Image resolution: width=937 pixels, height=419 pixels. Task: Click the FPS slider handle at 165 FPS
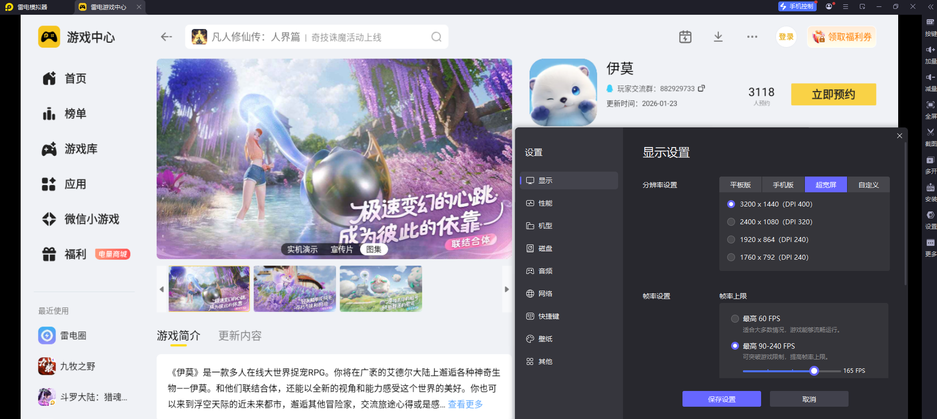click(x=814, y=371)
